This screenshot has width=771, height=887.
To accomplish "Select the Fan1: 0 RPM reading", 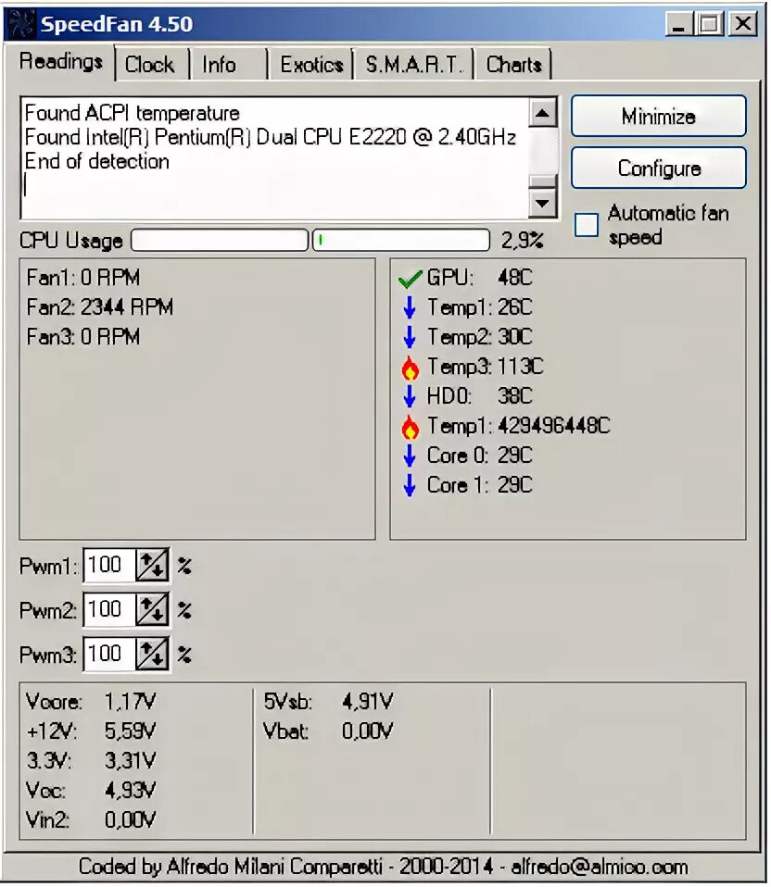I will pyautogui.click(x=82, y=278).
